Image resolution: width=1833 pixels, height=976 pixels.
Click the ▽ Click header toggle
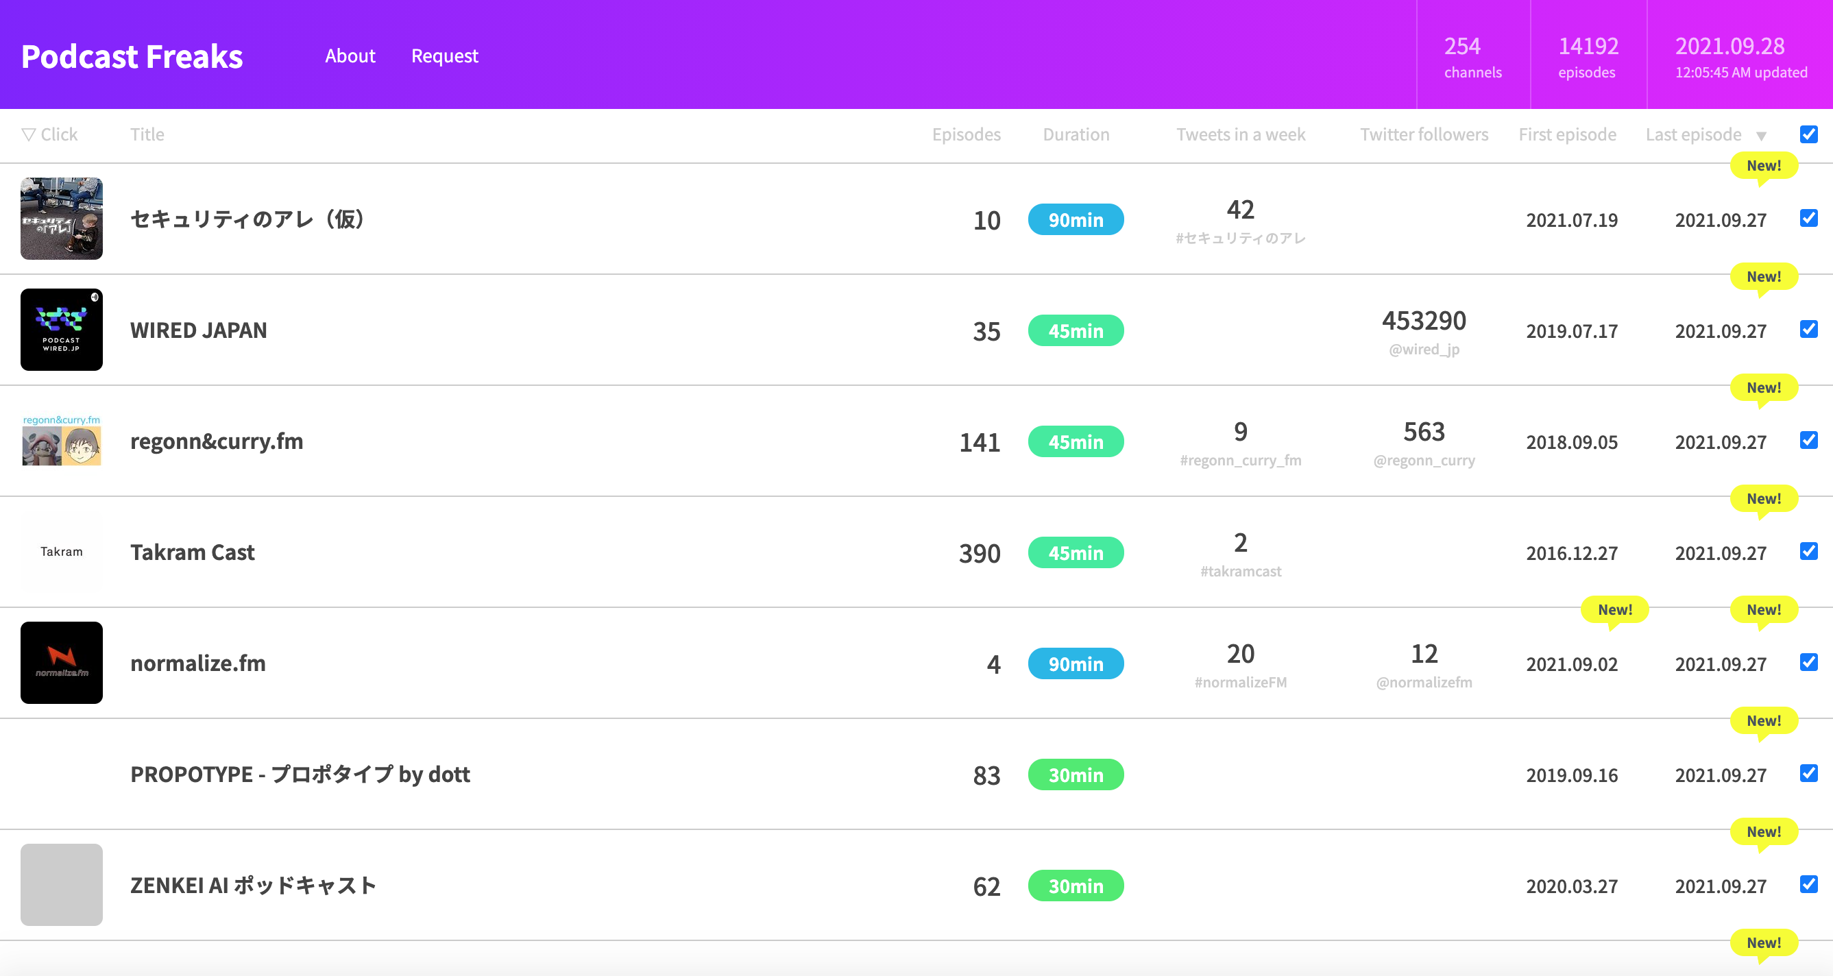coord(49,134)
